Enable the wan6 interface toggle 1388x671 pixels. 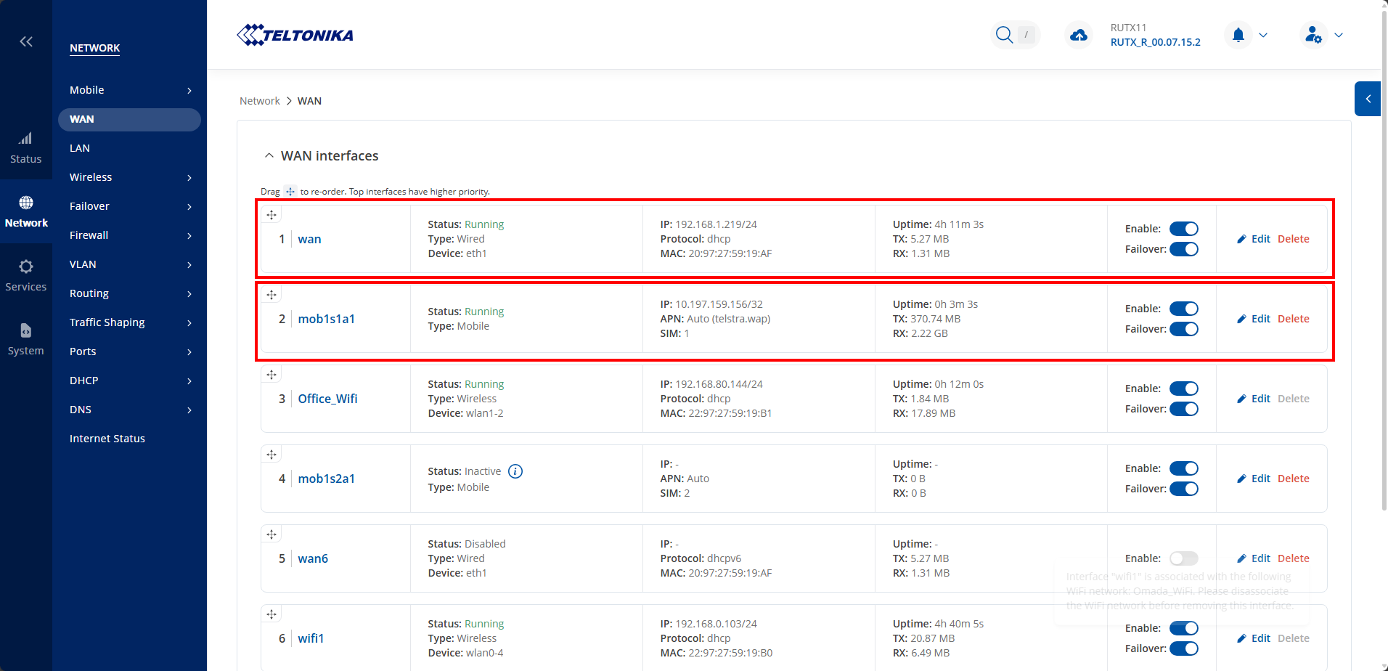pos(1183,558)
